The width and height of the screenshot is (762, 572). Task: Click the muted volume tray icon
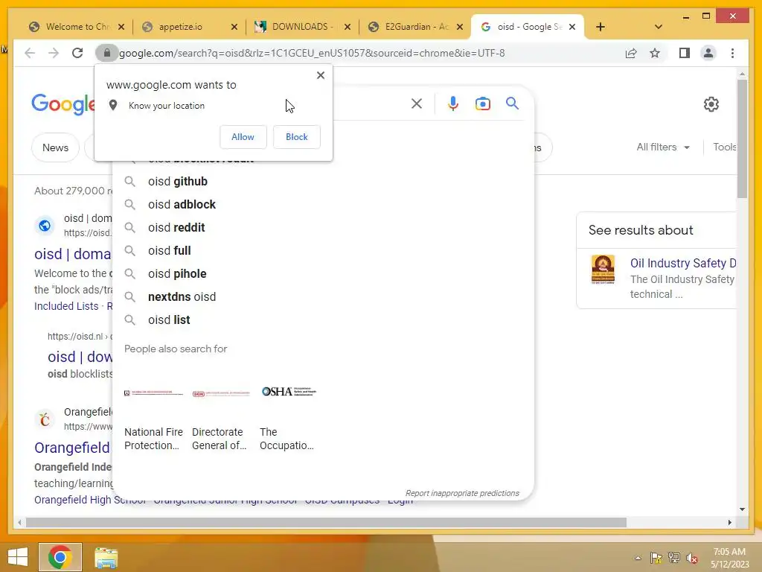692,558
